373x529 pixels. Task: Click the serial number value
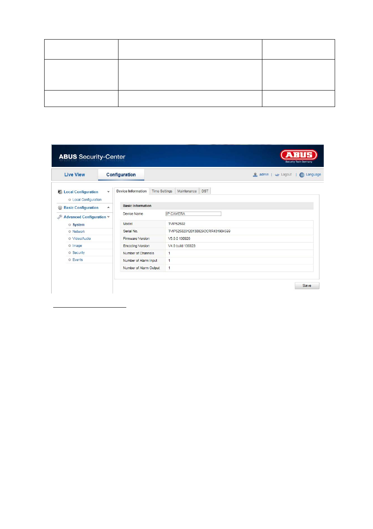199,231
